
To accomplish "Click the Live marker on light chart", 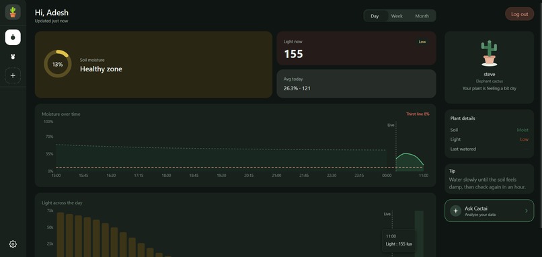I will click(387, 214).
